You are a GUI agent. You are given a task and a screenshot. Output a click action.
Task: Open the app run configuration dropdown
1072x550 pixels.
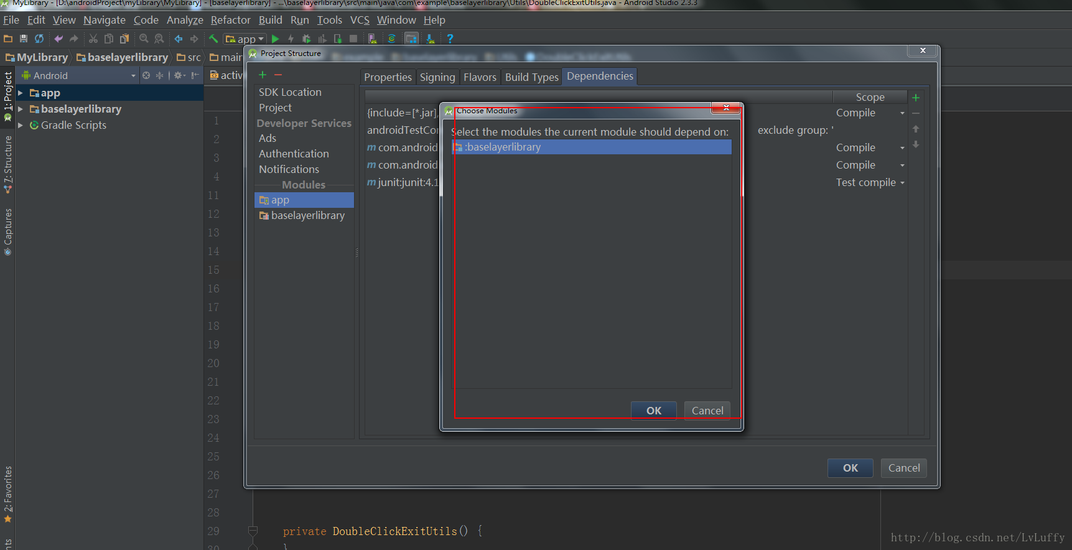(x=245, y=39)
